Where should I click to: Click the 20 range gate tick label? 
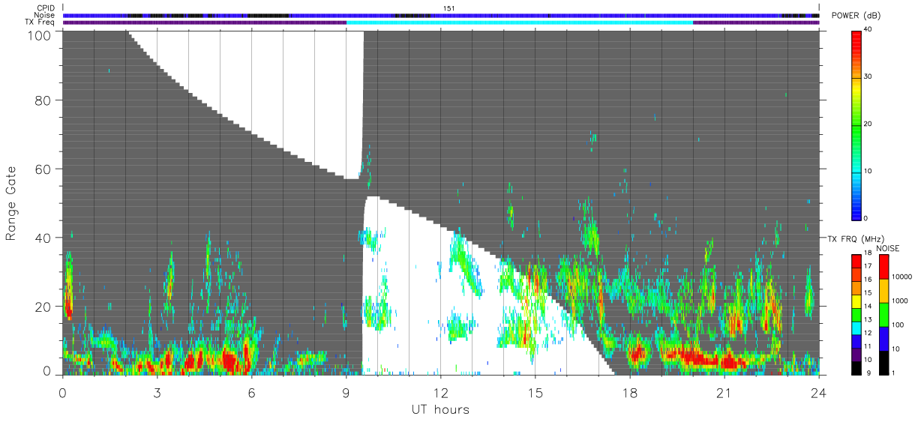pos(43,307)
